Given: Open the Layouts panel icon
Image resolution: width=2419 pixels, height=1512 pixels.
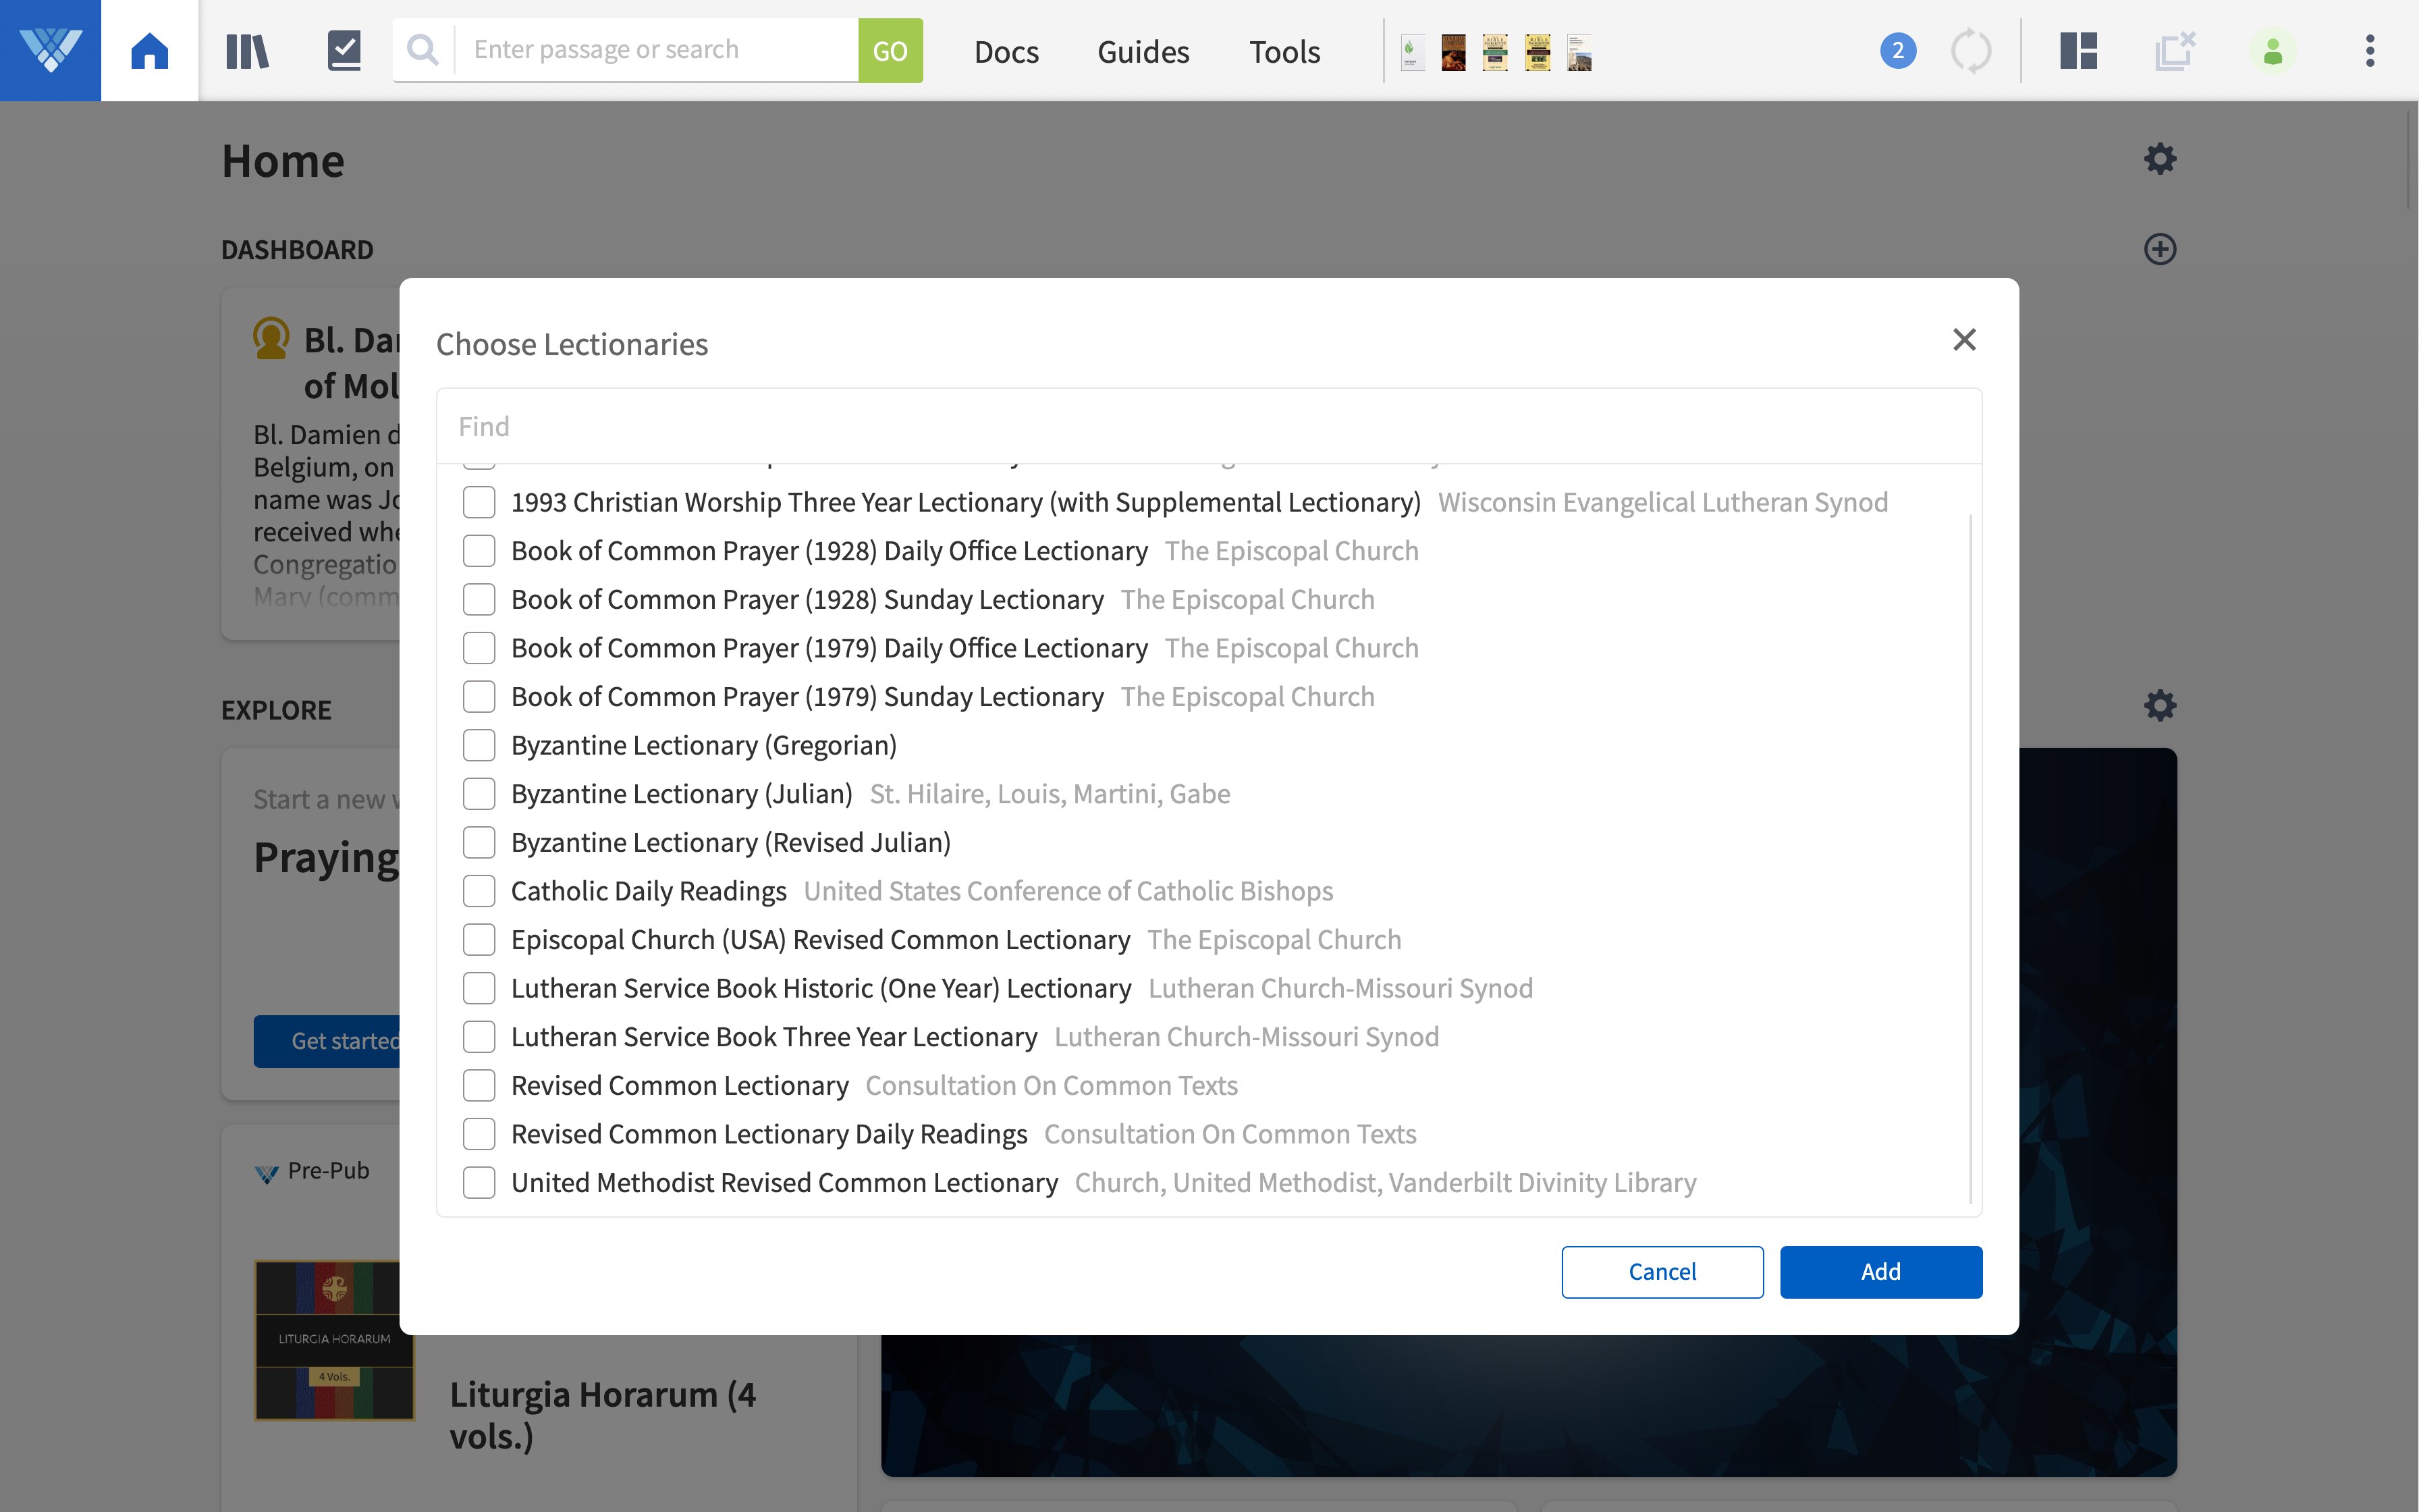Looking at the screenshot, I should [2078, 50].
